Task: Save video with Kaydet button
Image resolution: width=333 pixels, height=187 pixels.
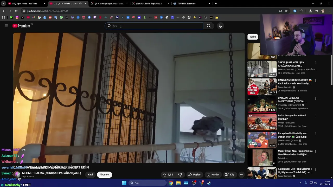Action: click(x=213, y=175)
